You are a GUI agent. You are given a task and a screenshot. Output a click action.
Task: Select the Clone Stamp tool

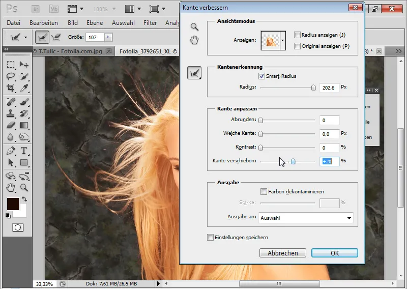click(10, 113)
